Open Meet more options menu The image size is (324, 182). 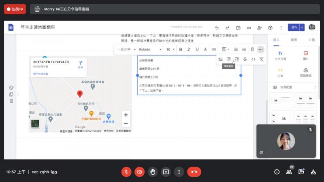(x=179, y=172)
